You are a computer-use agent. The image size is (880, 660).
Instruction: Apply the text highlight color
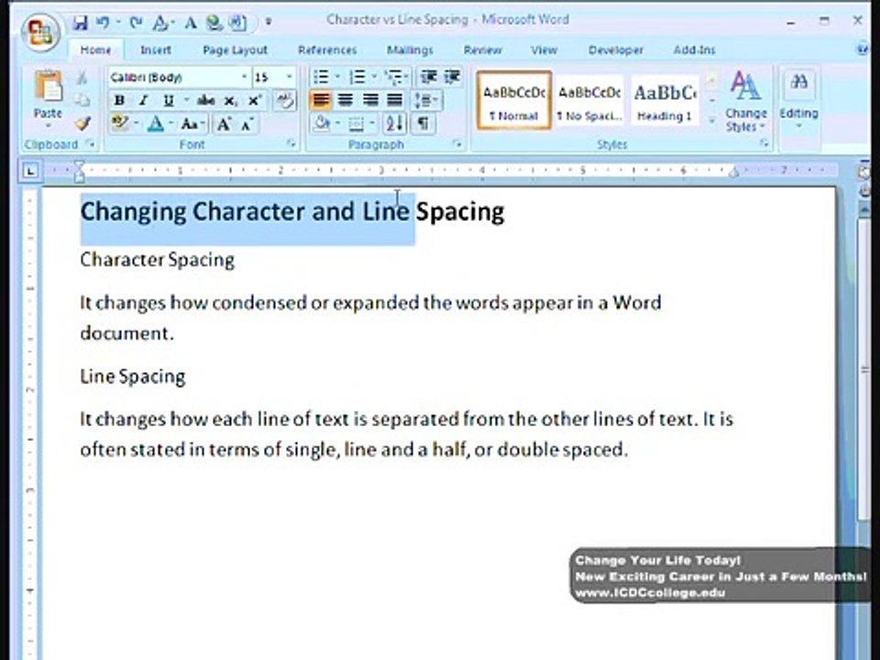pos(119,124)
